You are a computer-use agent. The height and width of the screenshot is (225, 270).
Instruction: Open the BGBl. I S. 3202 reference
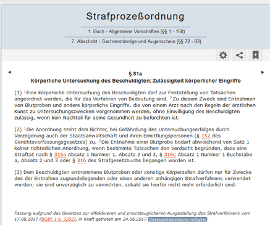[x=57, y=219]
